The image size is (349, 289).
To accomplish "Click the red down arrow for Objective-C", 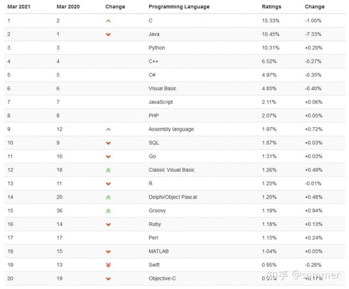I will click(x=109, y=279).
